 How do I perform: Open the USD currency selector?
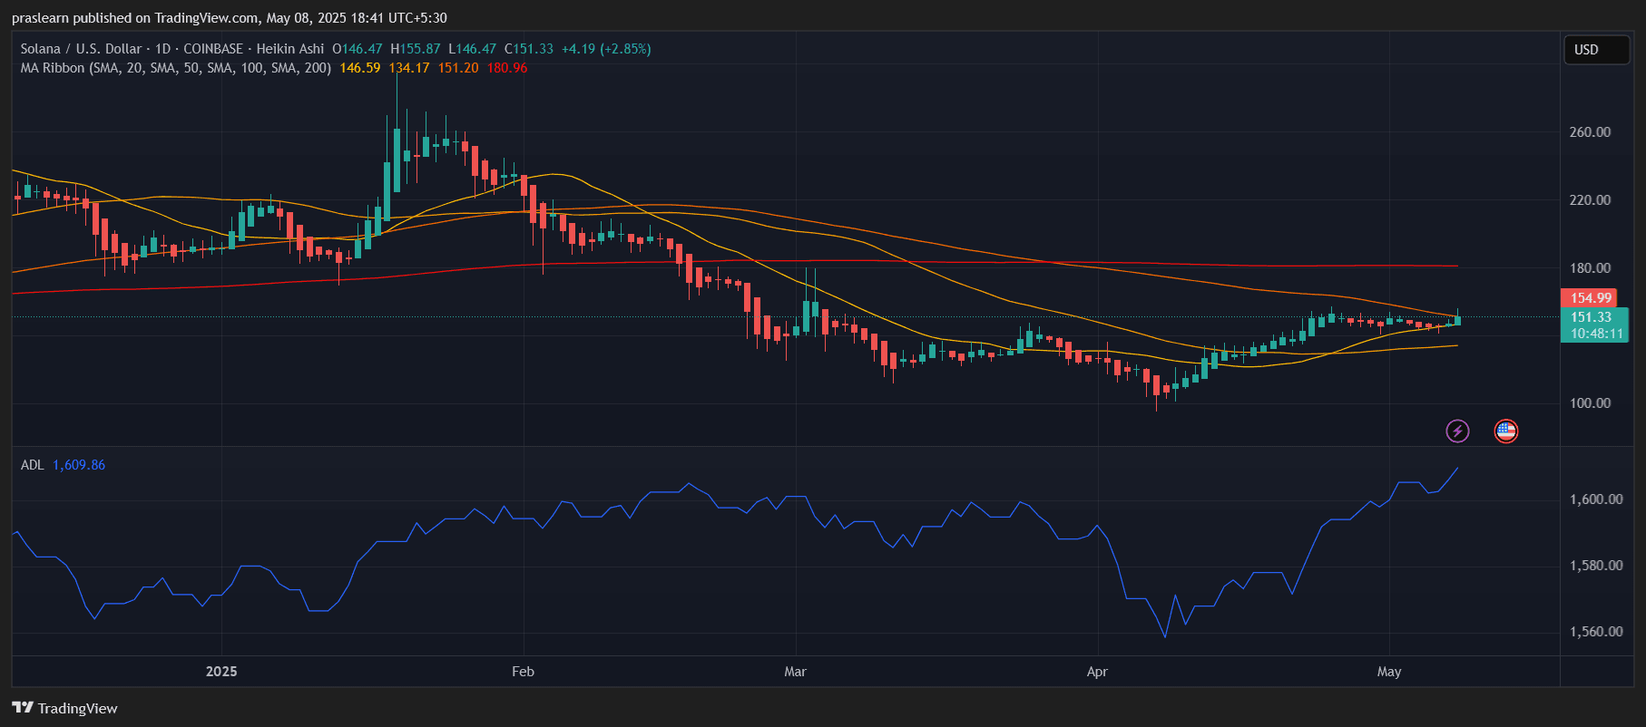point(1596,50)
